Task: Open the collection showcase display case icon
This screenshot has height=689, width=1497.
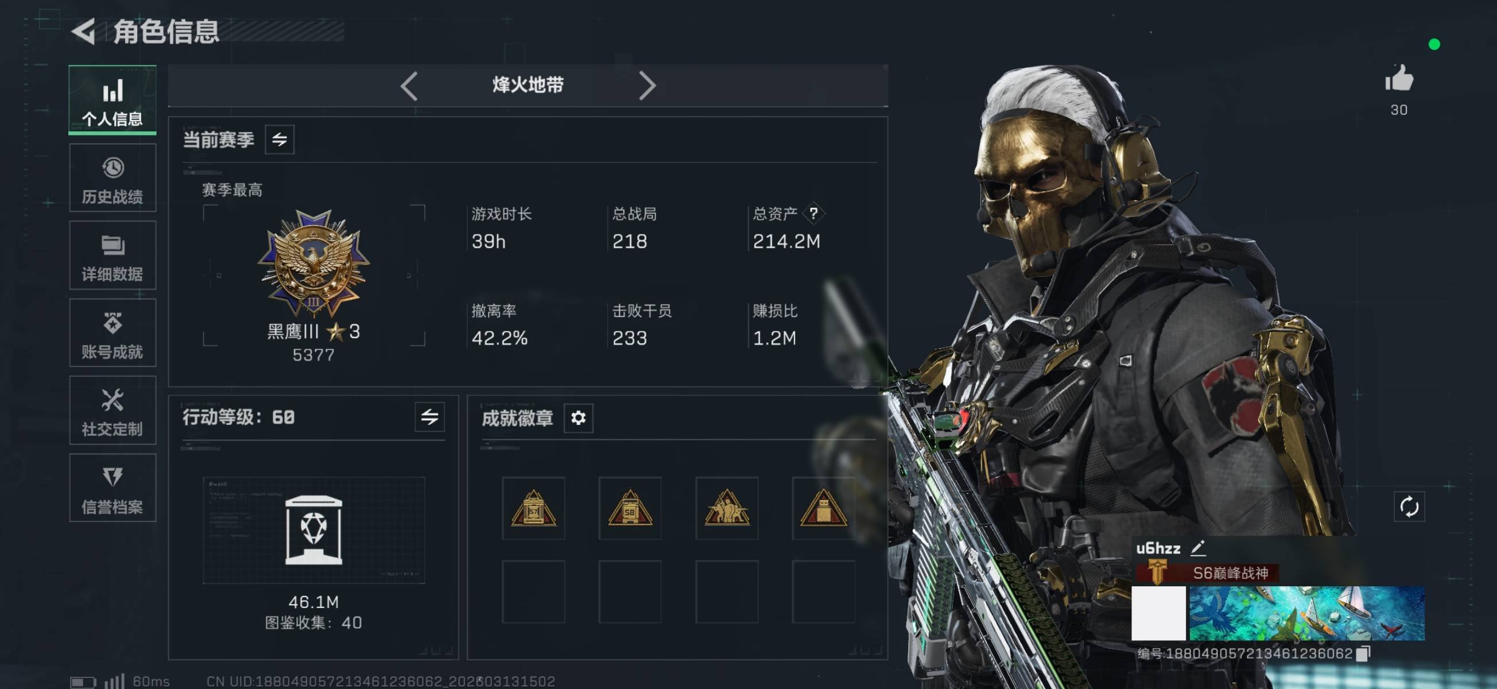Action: [x=313, y=530]
